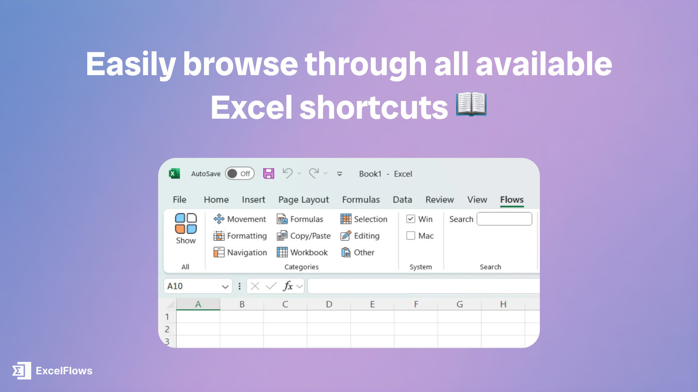
Task: Select column E header
Action: tap(372, 304)
